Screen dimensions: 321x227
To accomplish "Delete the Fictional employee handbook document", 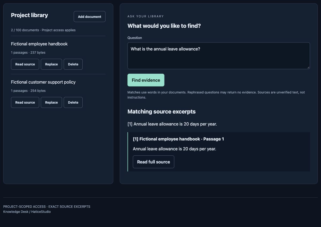I will click(73, 64).
